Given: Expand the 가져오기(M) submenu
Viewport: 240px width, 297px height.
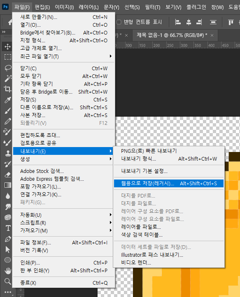Looking at the screenshot, I should pyautogui.click(x=64, y=230).
